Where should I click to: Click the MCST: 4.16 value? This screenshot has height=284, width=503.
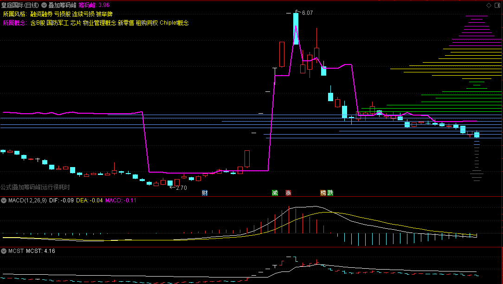[x=40, y=251]
